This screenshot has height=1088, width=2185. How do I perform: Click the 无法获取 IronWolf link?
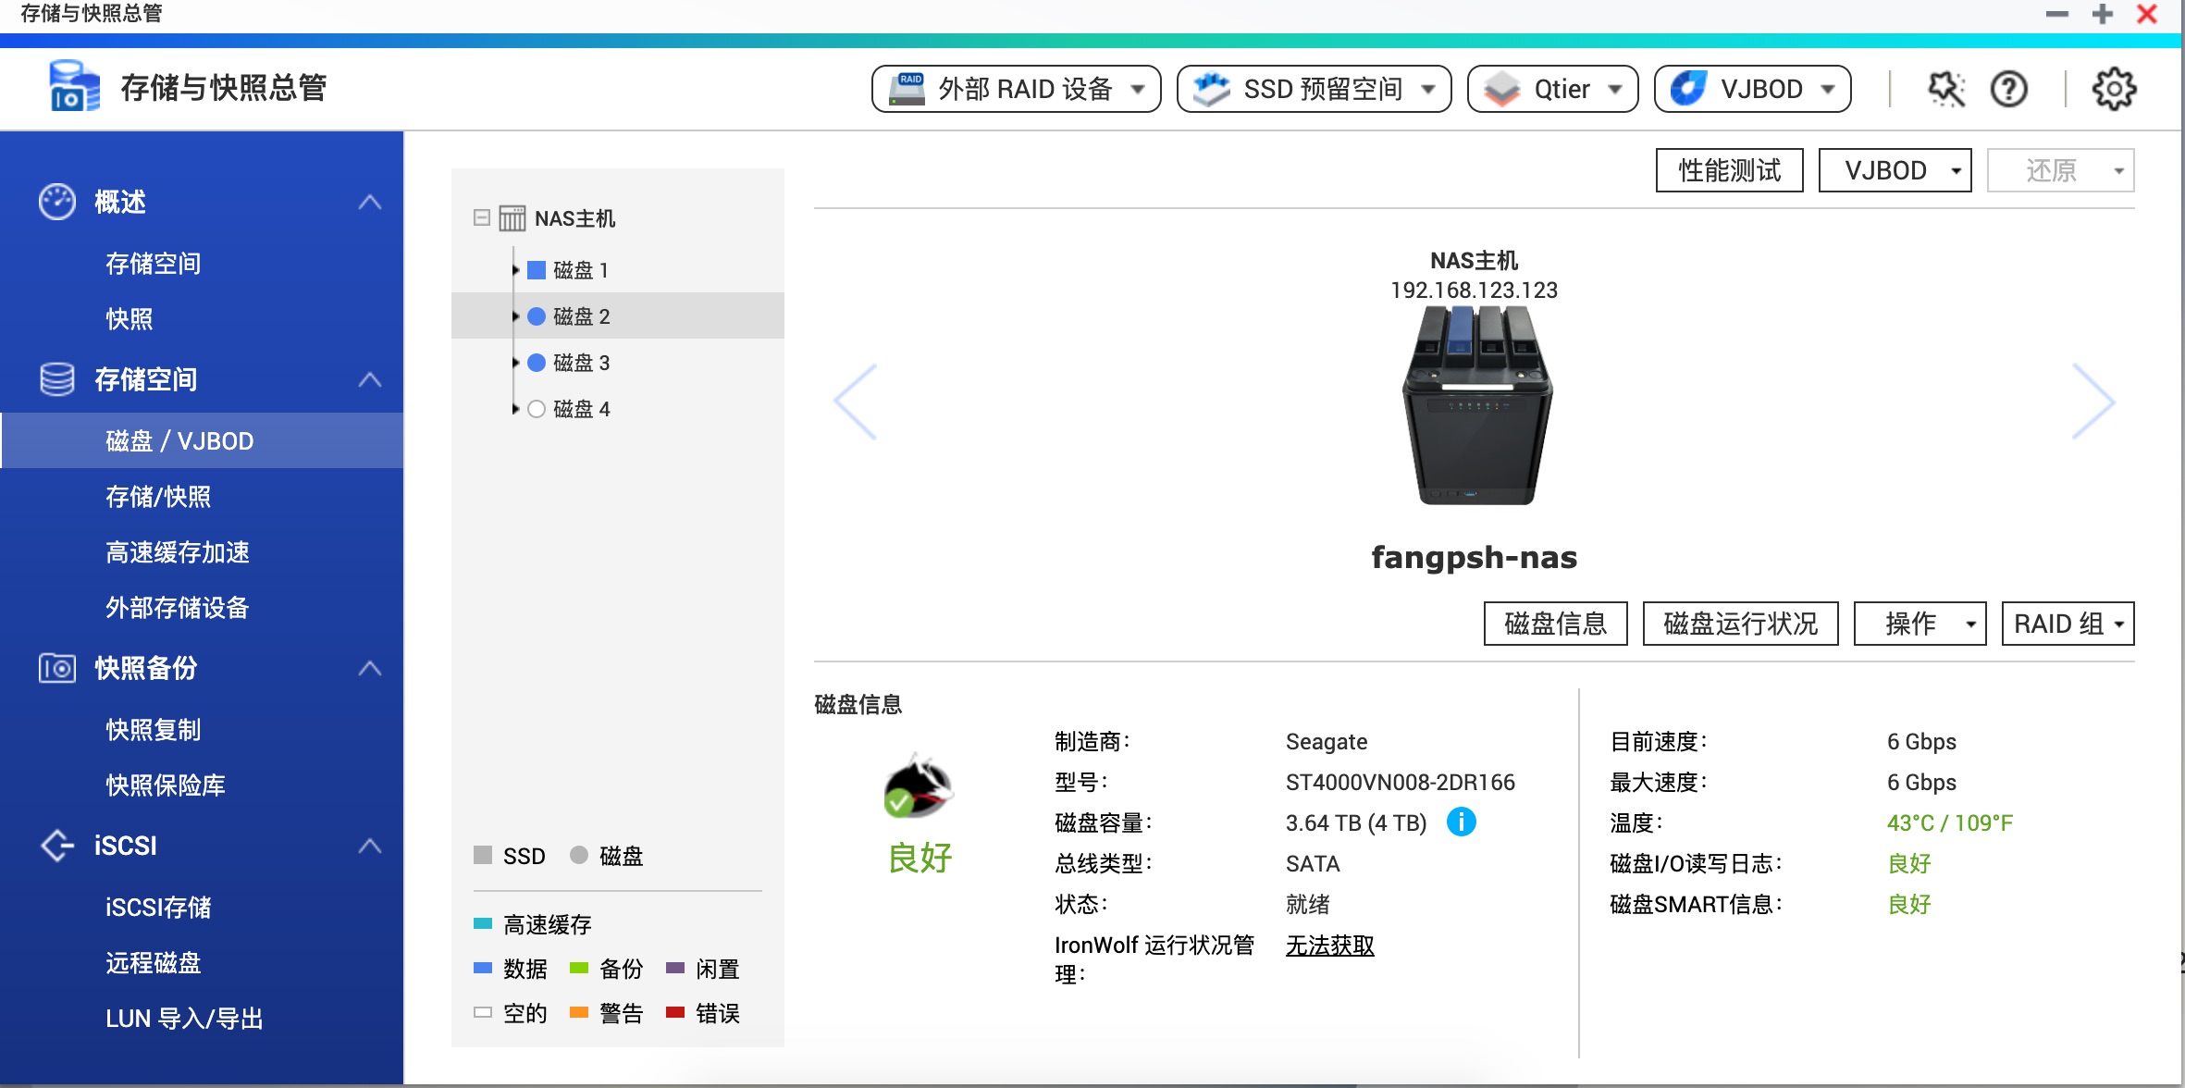pos(1327,946)
